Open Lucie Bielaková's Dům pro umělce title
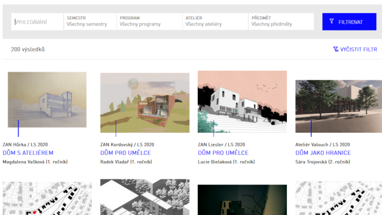The height and width of the screenshot is (215, 382). coord(223,153)
